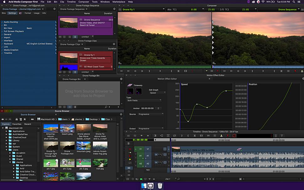Switch to the Bins tab in the project window
This screenshot has width=304, height=190.
[x=4, y=13]
